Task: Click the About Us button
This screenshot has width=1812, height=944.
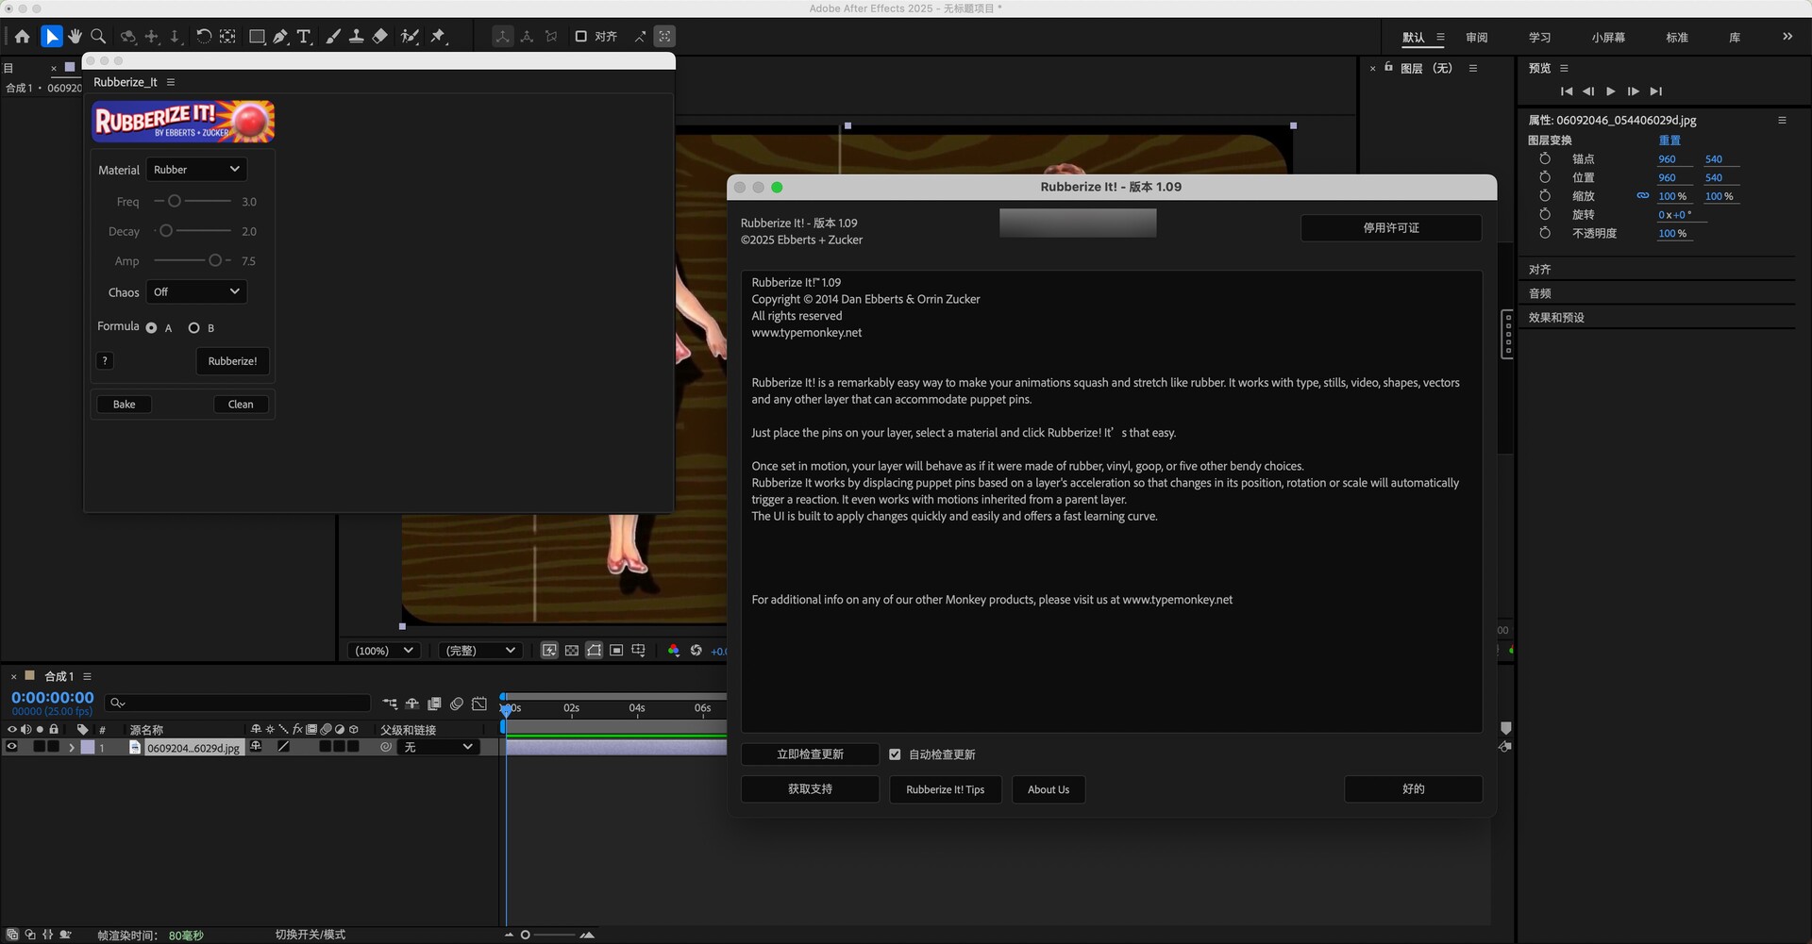Action: tap(1048, 789)
